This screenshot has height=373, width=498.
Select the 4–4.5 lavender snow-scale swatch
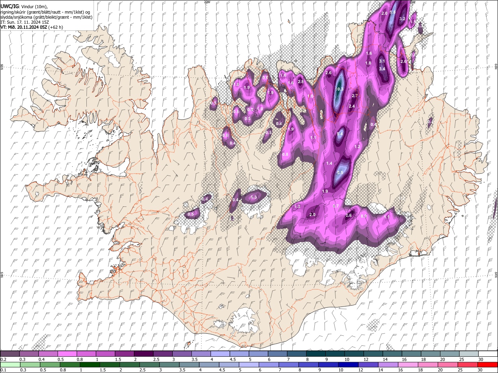tap(220, 354)
